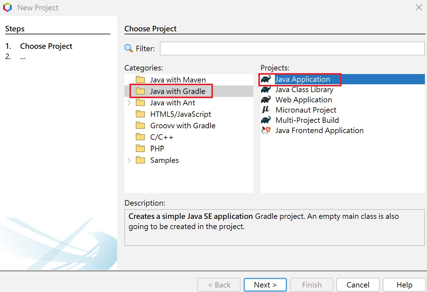Click the Finish button
Image resolution: width=427 pixels, height=292 pixels.
point(312,285)
